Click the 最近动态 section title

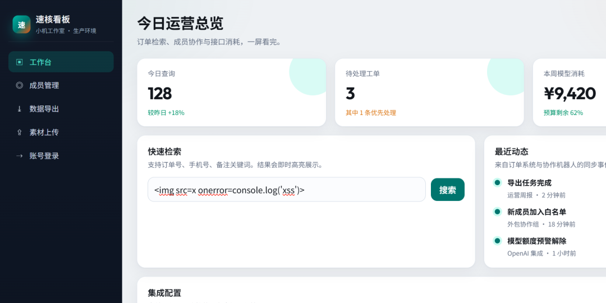point(511,151)
